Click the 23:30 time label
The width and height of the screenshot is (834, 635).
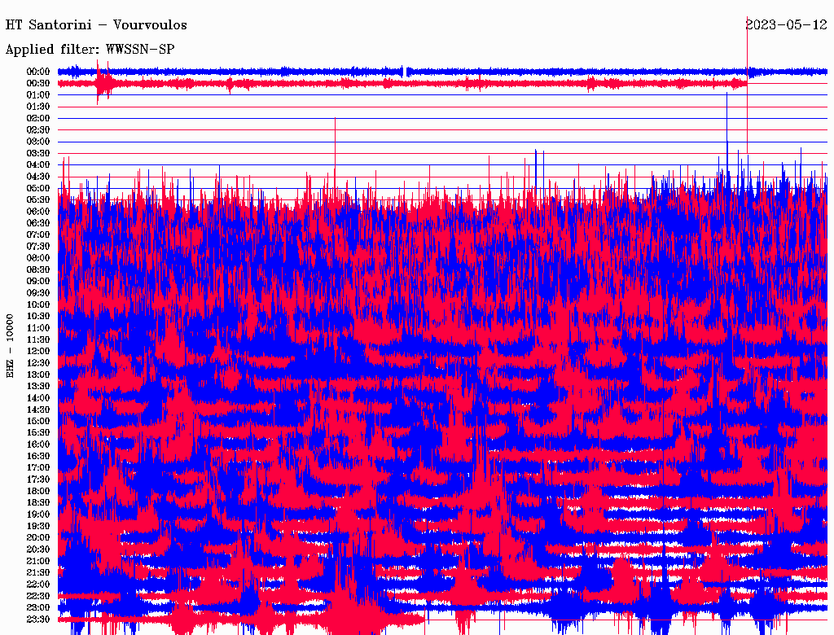point(39,619)
